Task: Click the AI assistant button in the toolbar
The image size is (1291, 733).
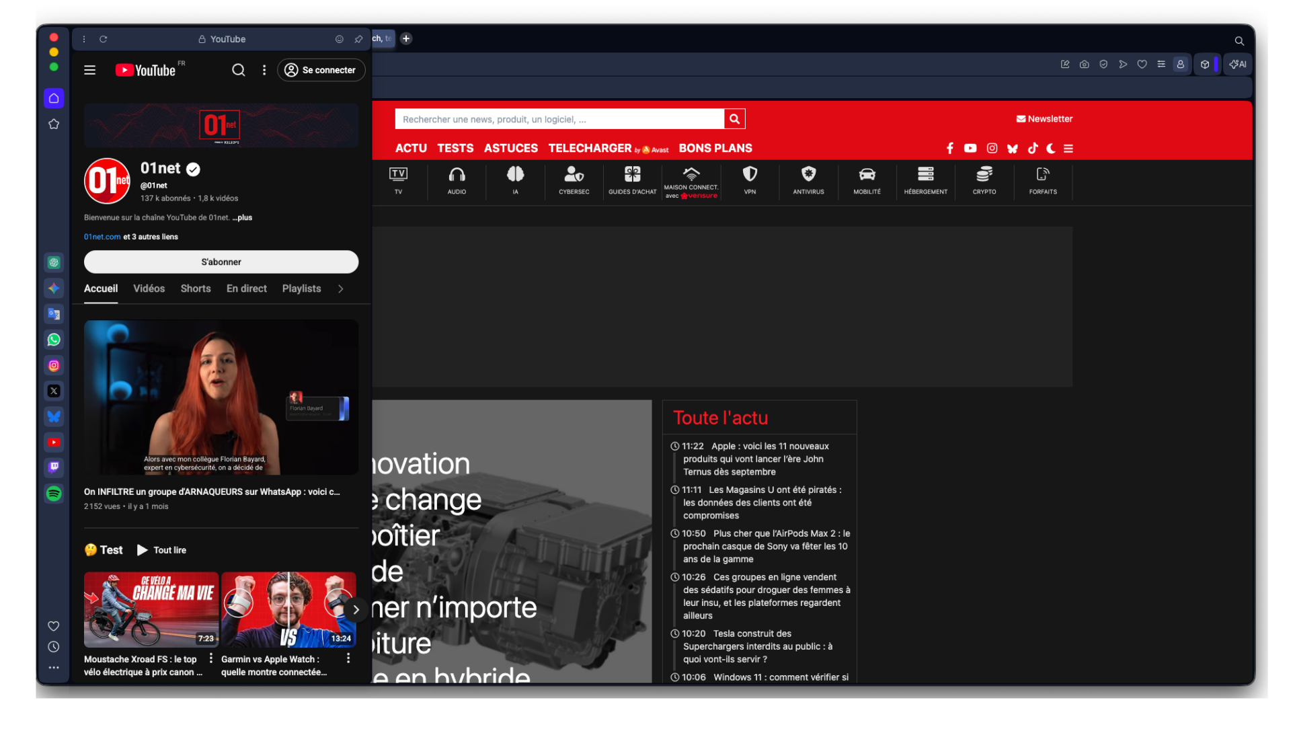Action: click(x=1237, y=64)
